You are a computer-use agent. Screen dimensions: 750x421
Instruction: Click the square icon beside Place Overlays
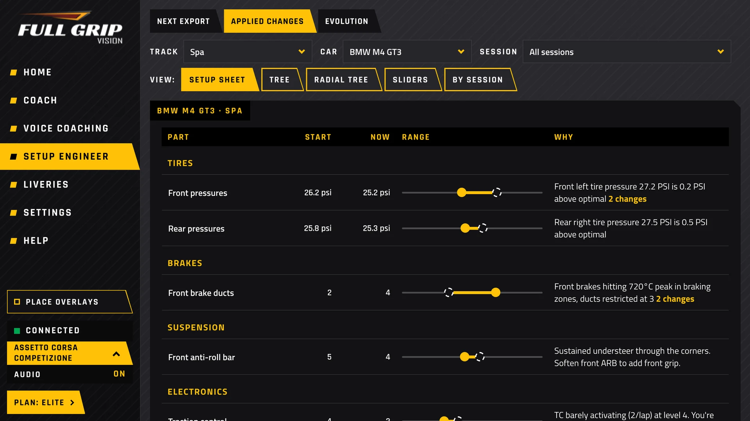tap(17, 302)
